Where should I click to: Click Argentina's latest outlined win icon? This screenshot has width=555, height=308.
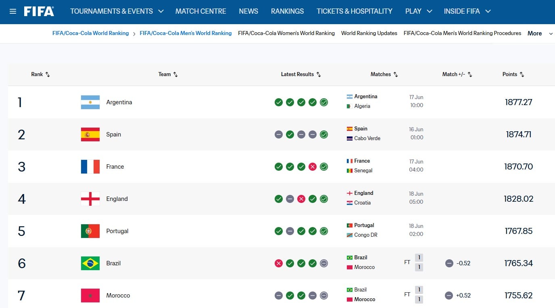click(324, 102)
